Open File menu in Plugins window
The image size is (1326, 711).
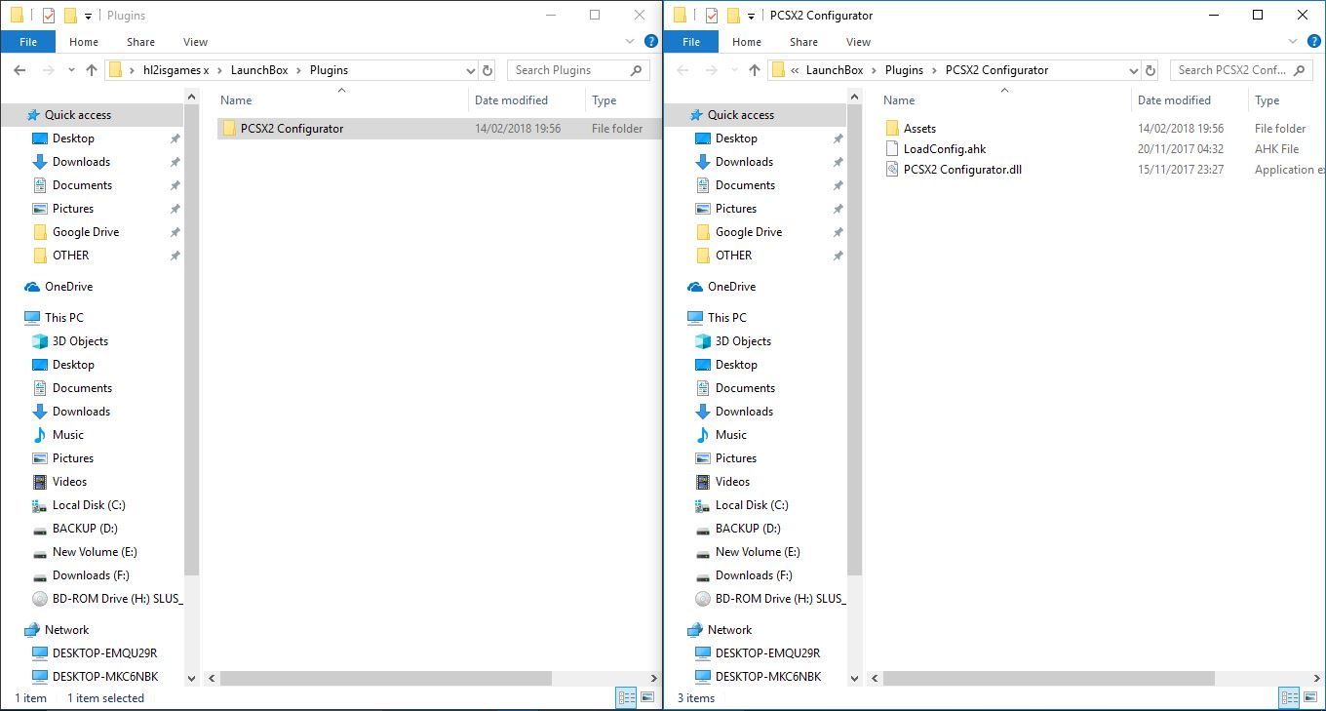coord(28,42)
